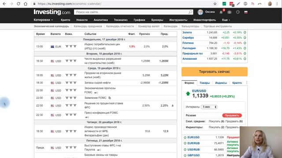Screen dimensions: 282x158
Task: Click the browser address bar
Action: tap(122, 4)
